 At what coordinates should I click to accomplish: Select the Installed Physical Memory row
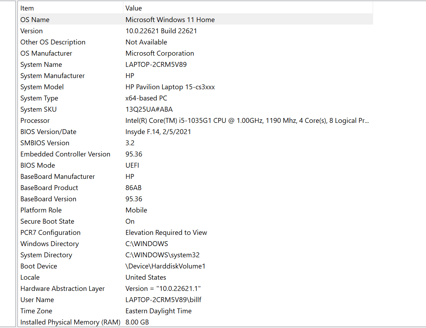pos(105,322)
